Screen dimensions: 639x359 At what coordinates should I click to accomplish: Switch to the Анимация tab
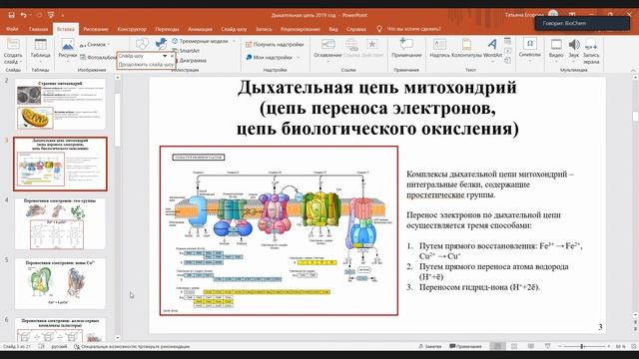pyautogui.click(x=200, y=29)
